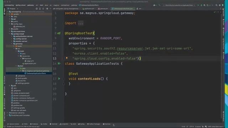Start debugging with the bug icon
Screen dimensions: 228x128
201,5
